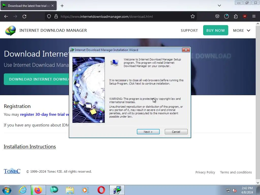The image size is (260, 195).
Task: Open the Terms and conditions link
Action: tap(236, 172)
